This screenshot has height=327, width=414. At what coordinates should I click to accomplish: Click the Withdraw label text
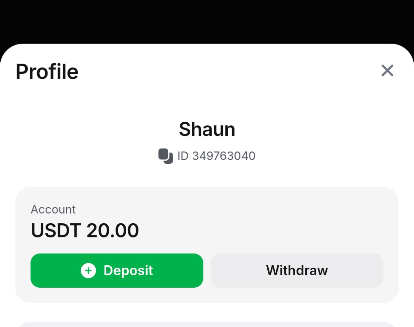(297, 270)
